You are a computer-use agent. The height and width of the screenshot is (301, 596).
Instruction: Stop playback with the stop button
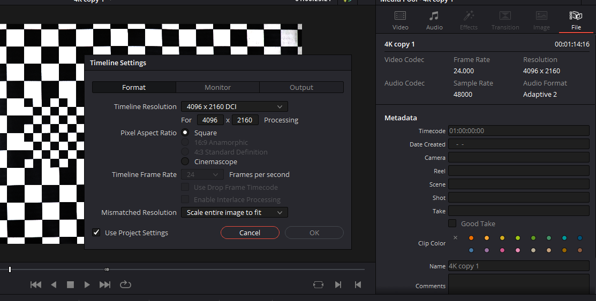coord(70,285)
